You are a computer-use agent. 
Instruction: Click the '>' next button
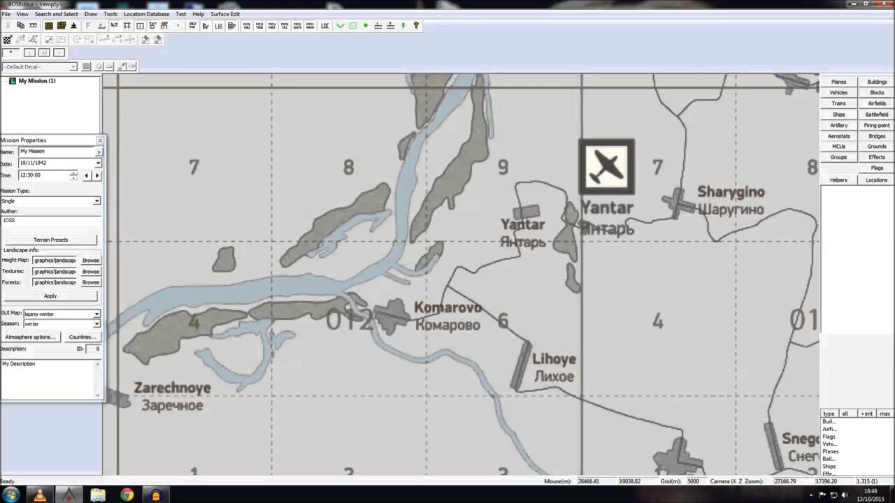point(59,52)
